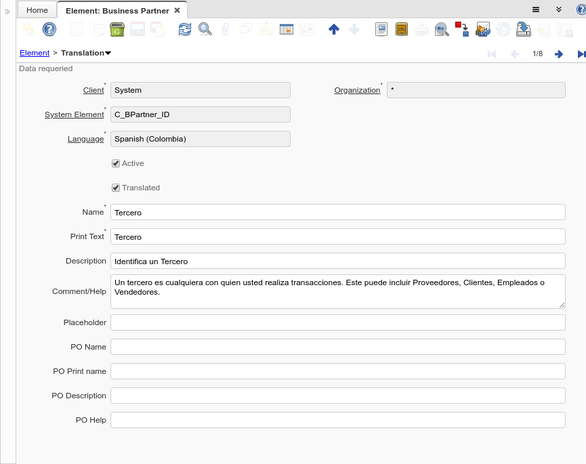This screenshot has width=586, height=464.
Task: Open the Chat speech bubbles icon
Action: [x=245, y=29]
